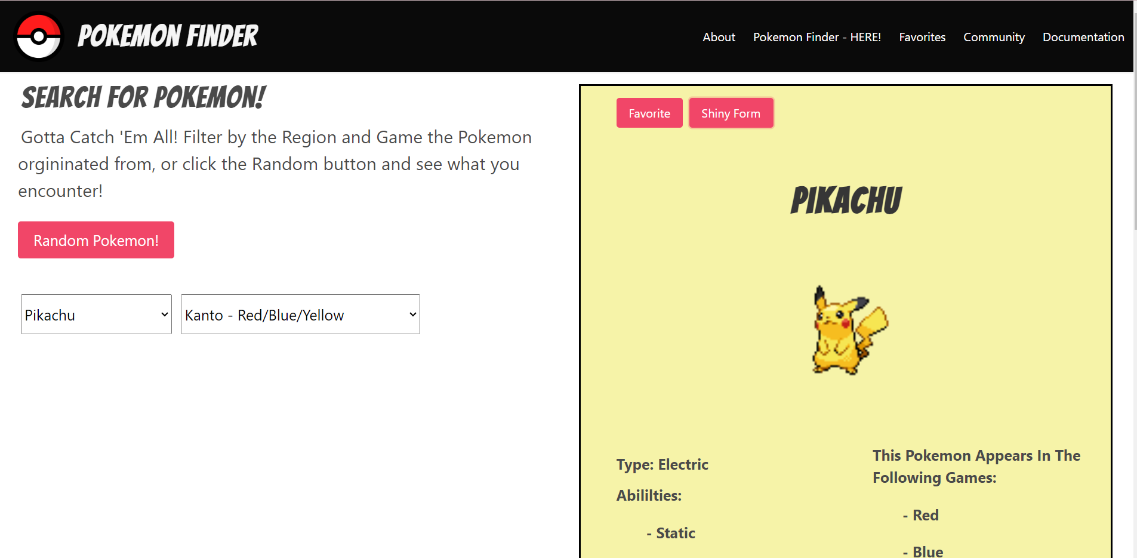Click the PIKACHU name heading
The height and width of the screenshot is (558, 1137).
point(846,201)
